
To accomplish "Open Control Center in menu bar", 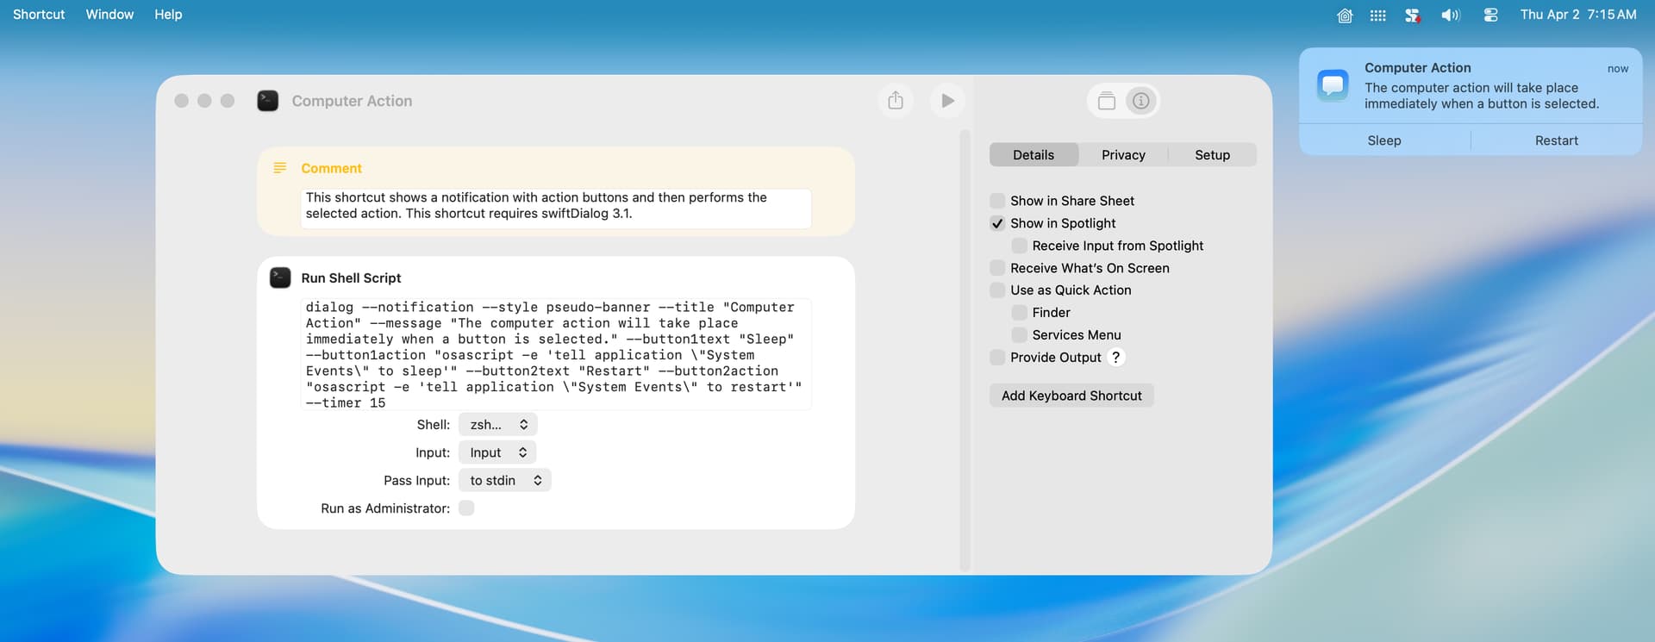I will point(1490,15).
